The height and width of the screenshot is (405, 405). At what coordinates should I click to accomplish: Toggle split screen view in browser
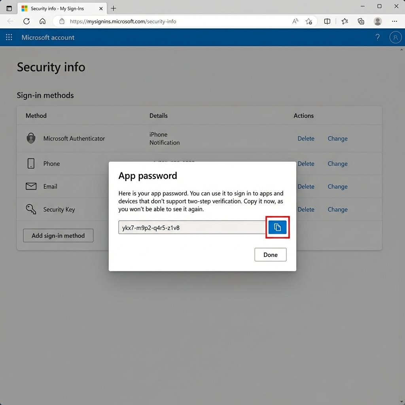click(327, 21)
